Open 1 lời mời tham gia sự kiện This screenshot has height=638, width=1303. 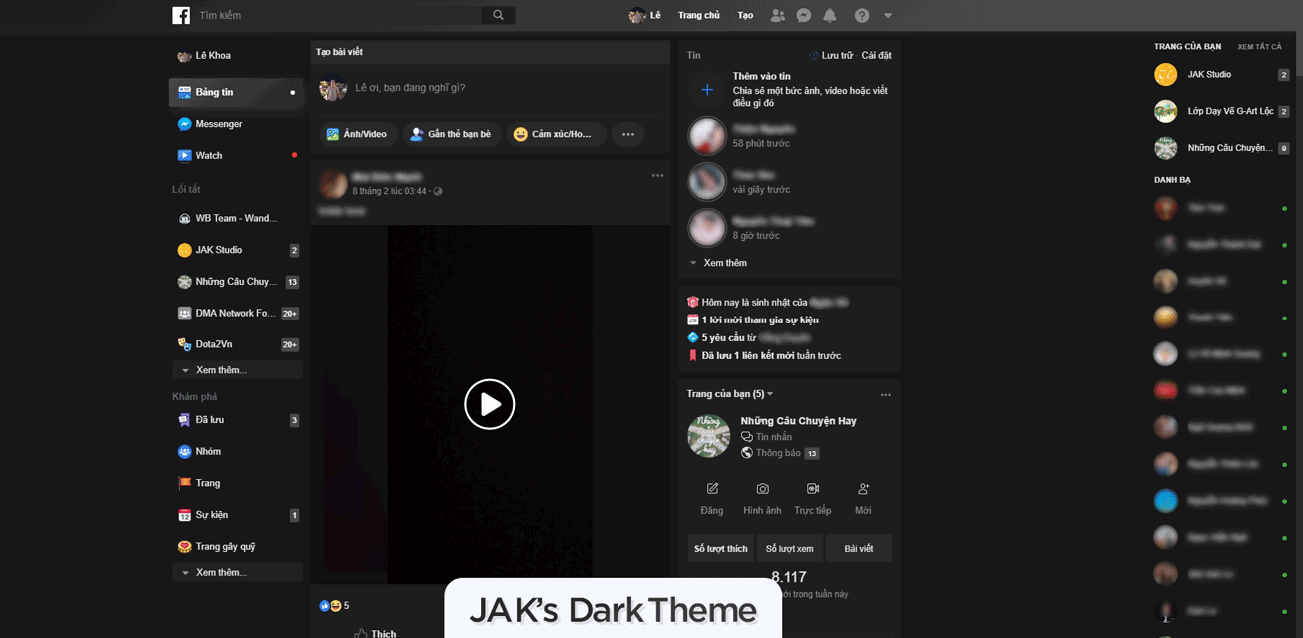(760, 319)
